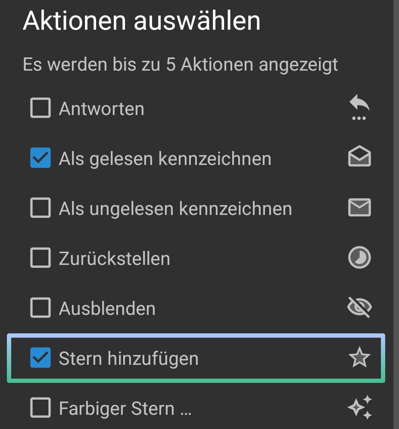
Task: Click the Farbiger Stern label text
Action: click(x=125, y=408)
